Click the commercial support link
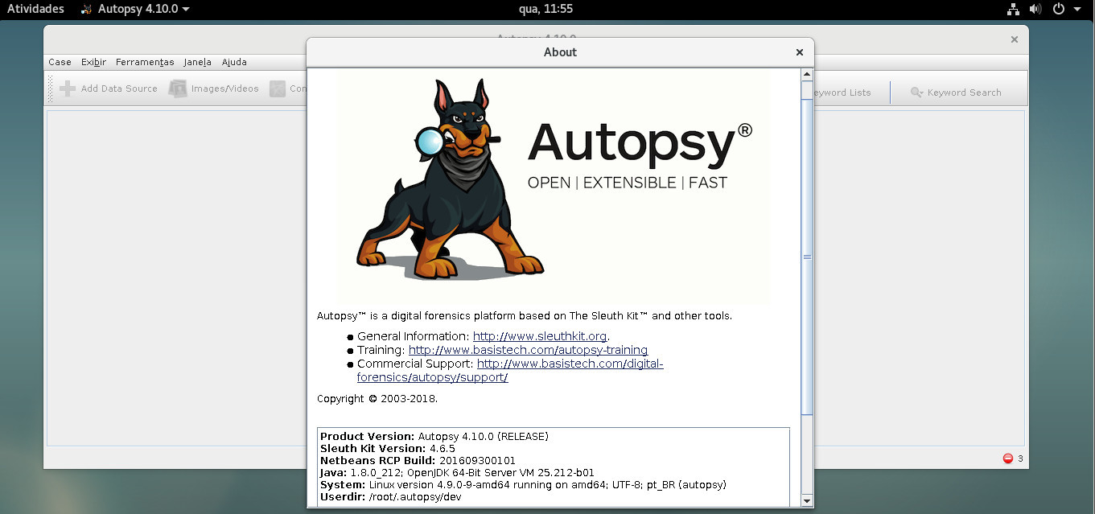Image resolution: width=1095 pixels, height=514 pixels. pos(570,364)
